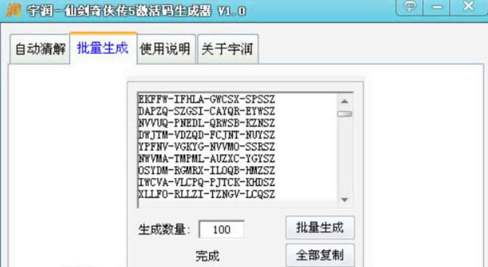488x267 pixels.
Task: Click the code line YPFNV-VGKYG-NVVMO-SSRSZ
Action: [207, 147]
